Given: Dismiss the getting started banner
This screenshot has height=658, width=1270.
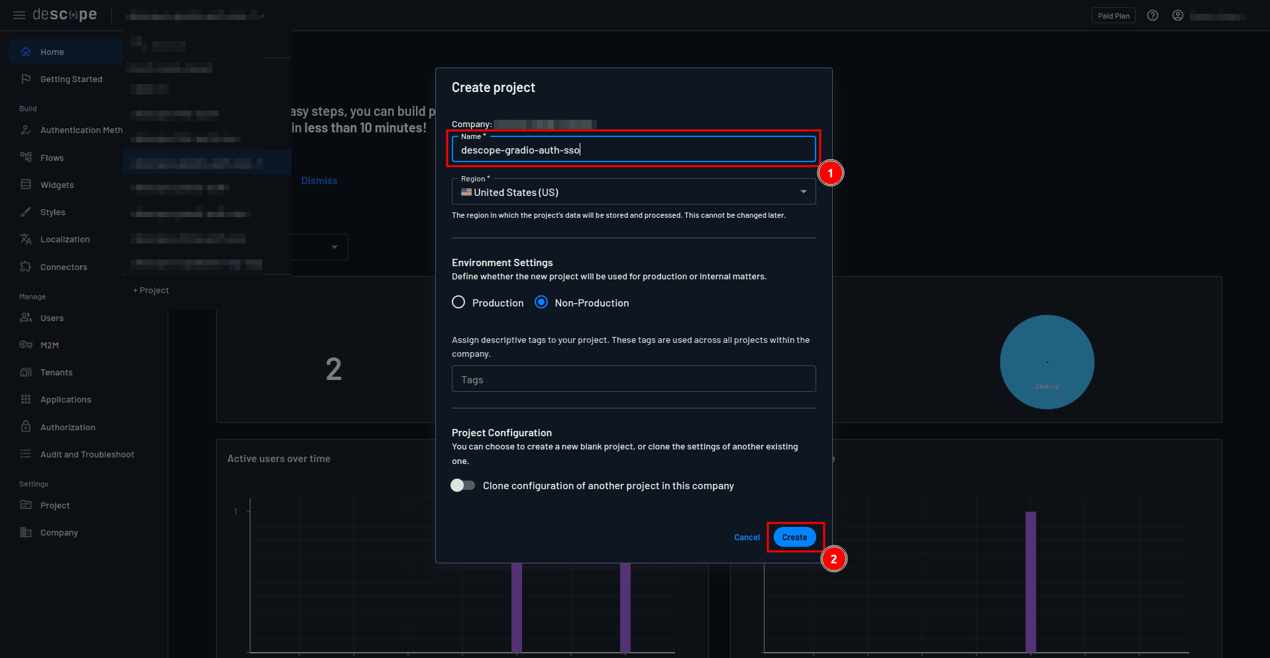Looking at the screenshot, I should (319, 180).
